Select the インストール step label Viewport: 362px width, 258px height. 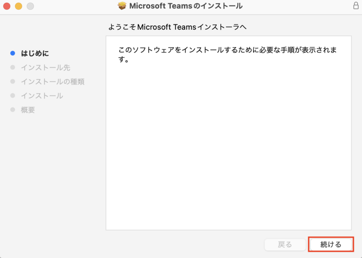click(x=42, y=96)
